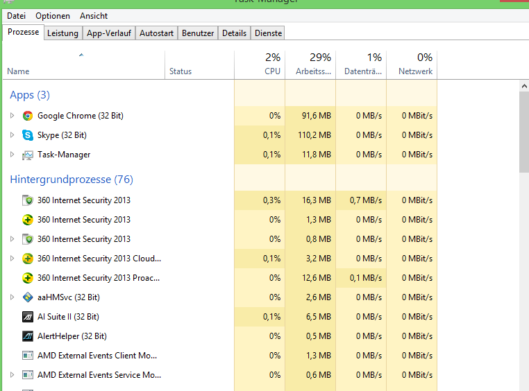The height and width of the screenshot is (391, 529).
Task: Click the 360 Internet Security 2013 Proac icon
Action: (x=28, y=278)
